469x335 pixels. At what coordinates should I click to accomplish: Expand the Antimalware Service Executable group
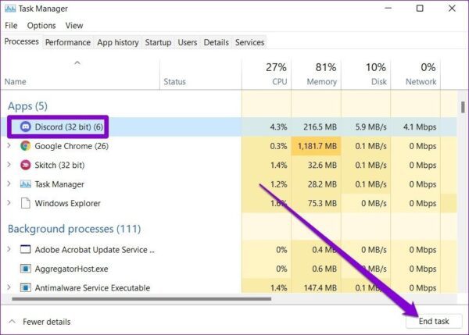[x=9, y=287]
